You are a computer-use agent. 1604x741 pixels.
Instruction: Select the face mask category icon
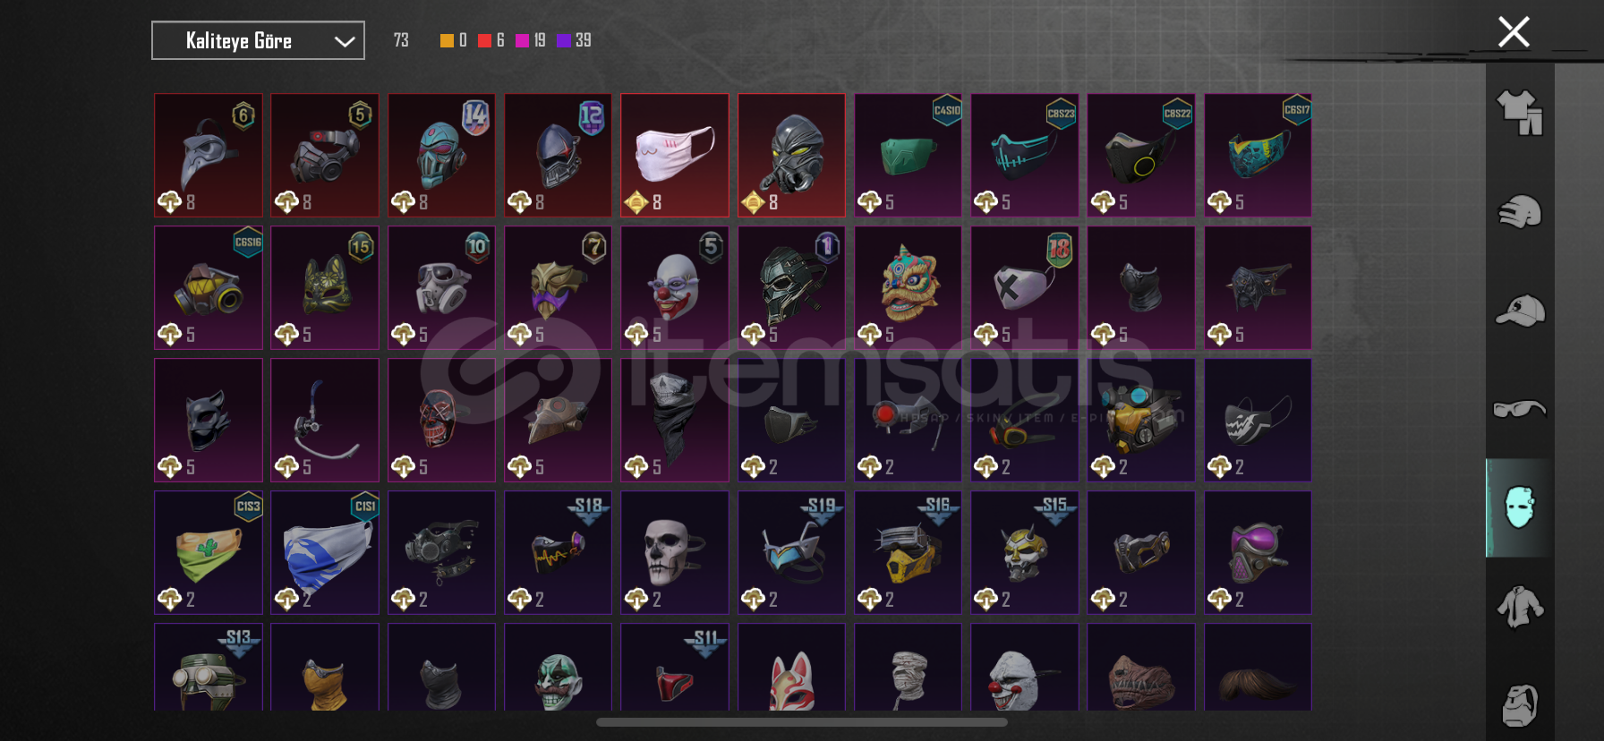coord(1519,507)
